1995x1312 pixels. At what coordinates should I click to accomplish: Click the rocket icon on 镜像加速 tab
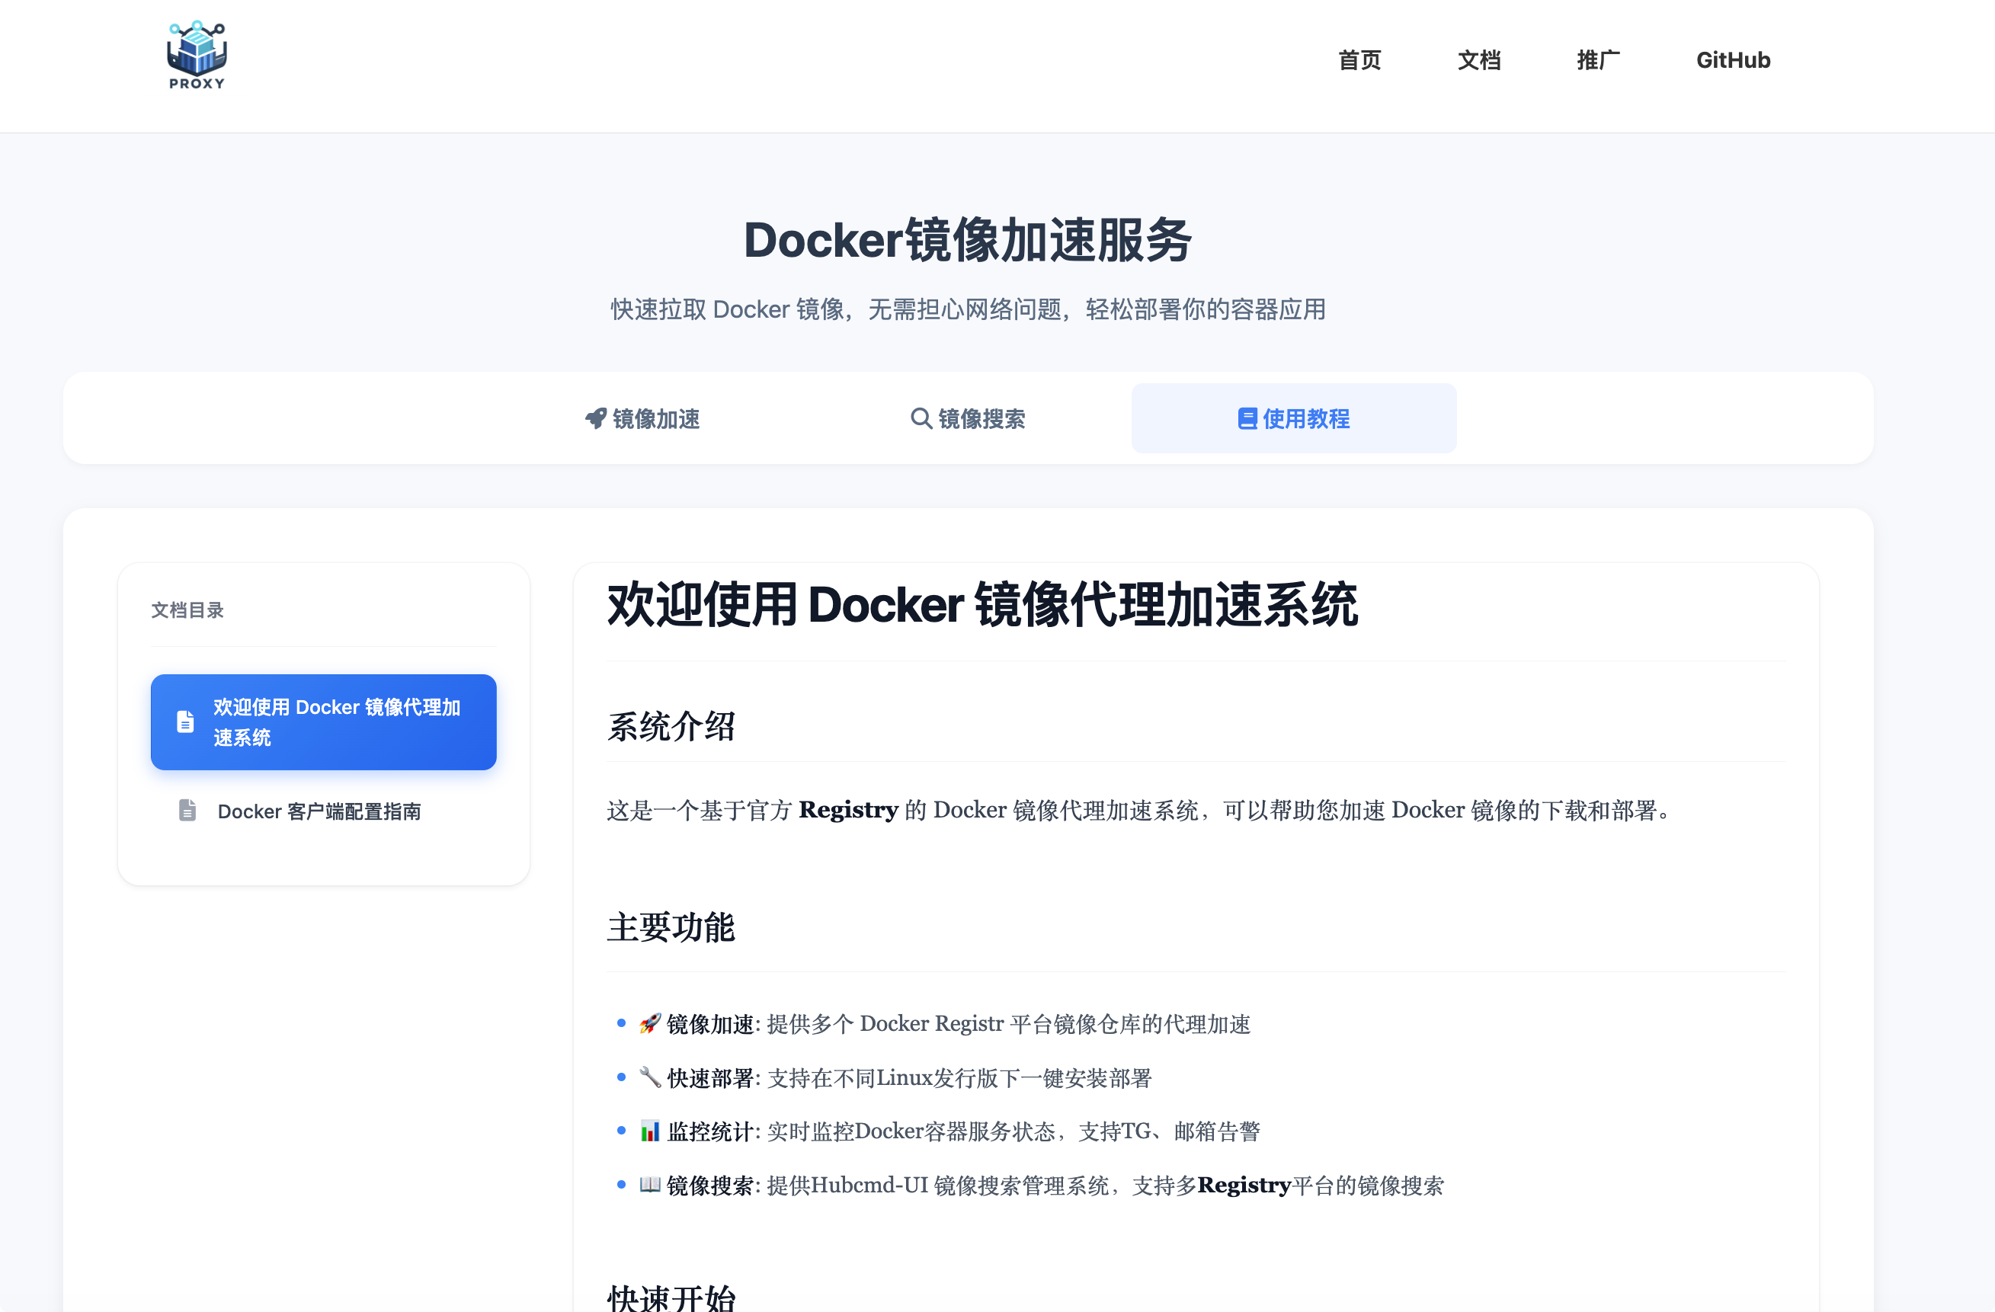point(595,418)
